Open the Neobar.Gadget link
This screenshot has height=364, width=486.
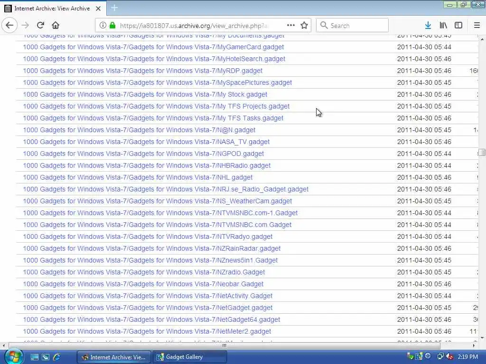pyautogui.click(x=143, y=284)
